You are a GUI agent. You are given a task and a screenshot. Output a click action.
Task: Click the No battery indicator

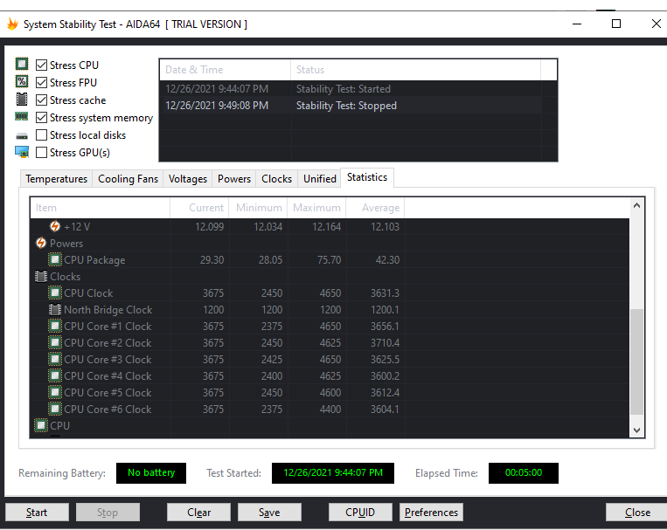point(151,473)
